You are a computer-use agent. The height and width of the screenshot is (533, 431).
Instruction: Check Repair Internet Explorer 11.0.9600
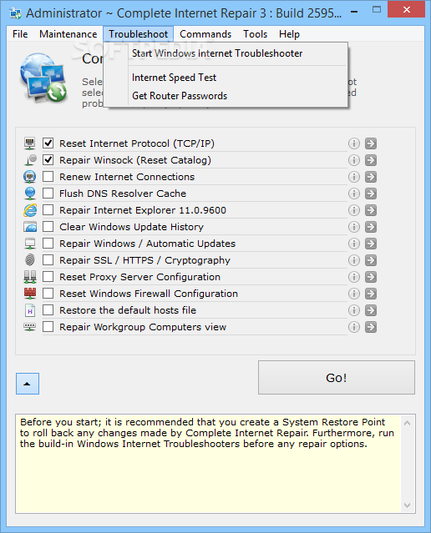coord(48,209)
